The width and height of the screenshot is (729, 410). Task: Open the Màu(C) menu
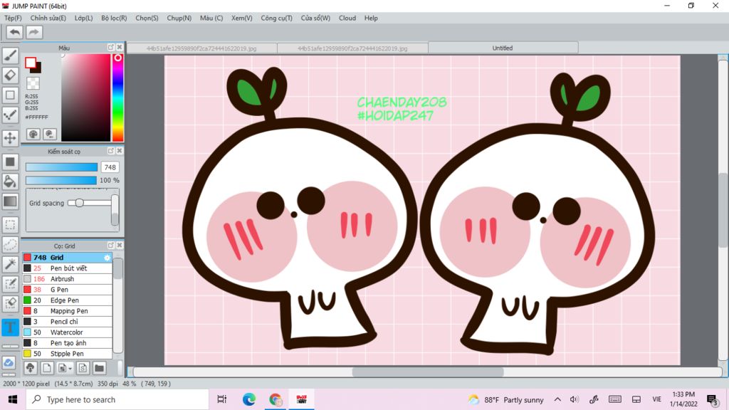point(211,18)
